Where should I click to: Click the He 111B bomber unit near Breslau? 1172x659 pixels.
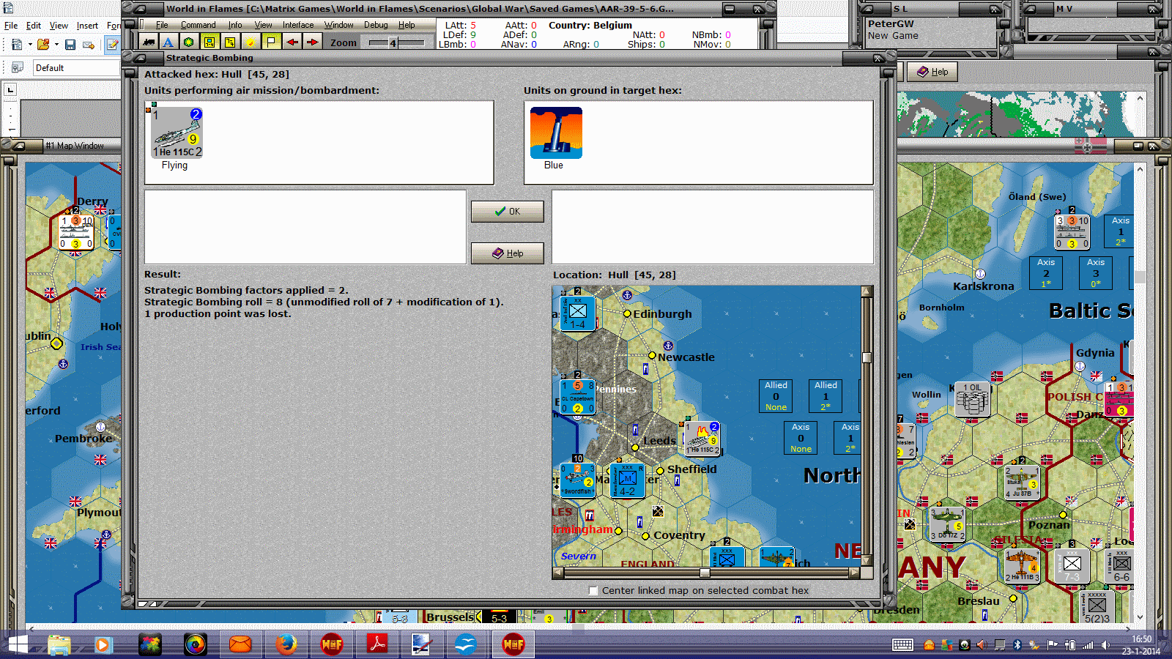pyautogui.click(x=1022, y=565)
